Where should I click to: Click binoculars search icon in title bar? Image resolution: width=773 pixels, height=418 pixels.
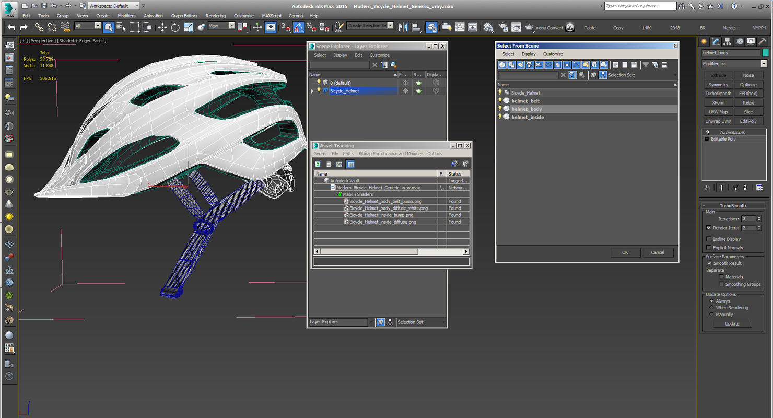click(683, 6)
